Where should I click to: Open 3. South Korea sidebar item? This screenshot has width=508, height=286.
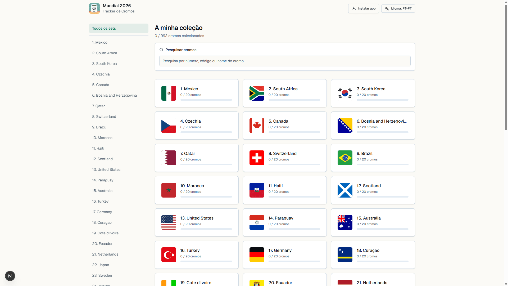coord(119,64)
